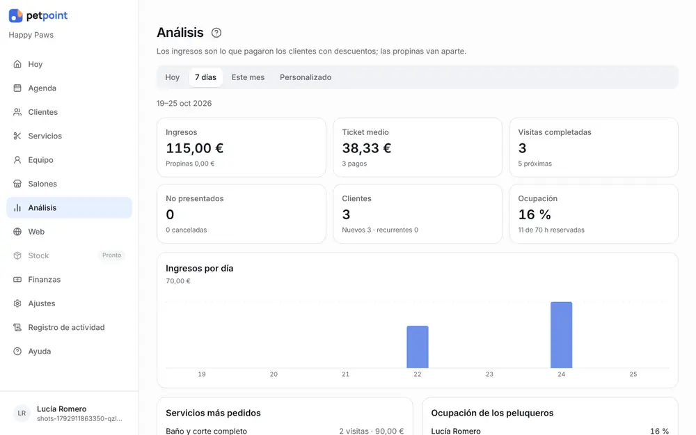Click the Happy Paws salon name
This screenshot has height=435, width=696.
[x=31, y=35]
